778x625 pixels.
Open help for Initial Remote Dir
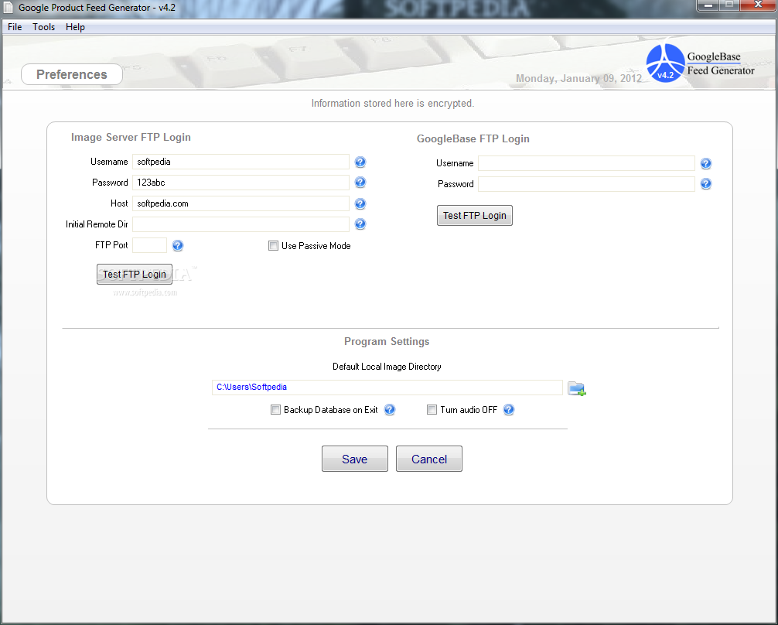click(360, 224)
